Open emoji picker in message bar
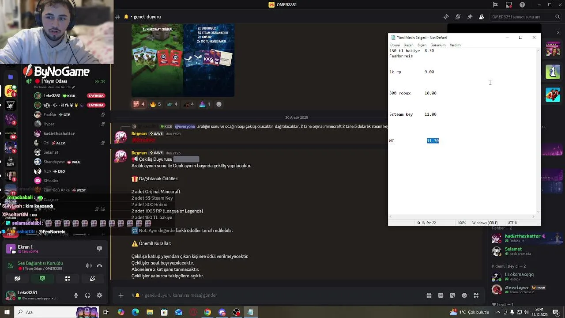Viewport: 565px width, 318px height. point(464,295)
